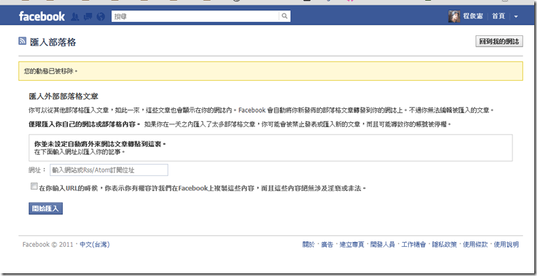Click the profile picture thumbnail
537x276 pixels.
(454, 16)
